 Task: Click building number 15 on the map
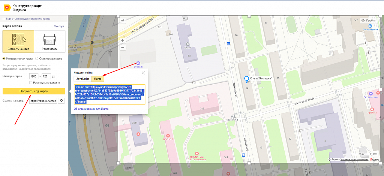(278, 78)
